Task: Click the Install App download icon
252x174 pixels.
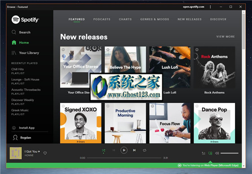Action: pyautogui.click(x=14, y=128)
